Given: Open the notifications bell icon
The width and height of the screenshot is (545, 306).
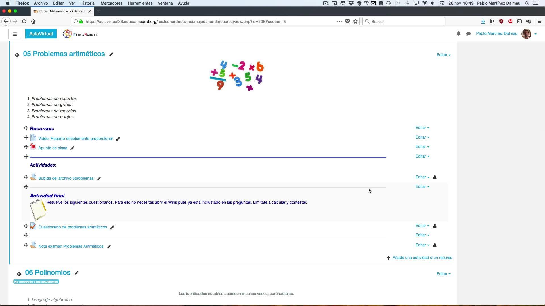Looking at the screenshot, I should 458,34.
